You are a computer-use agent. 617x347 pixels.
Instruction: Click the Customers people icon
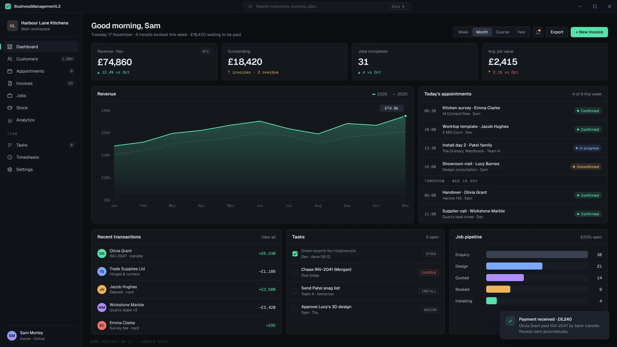[10, 59]
